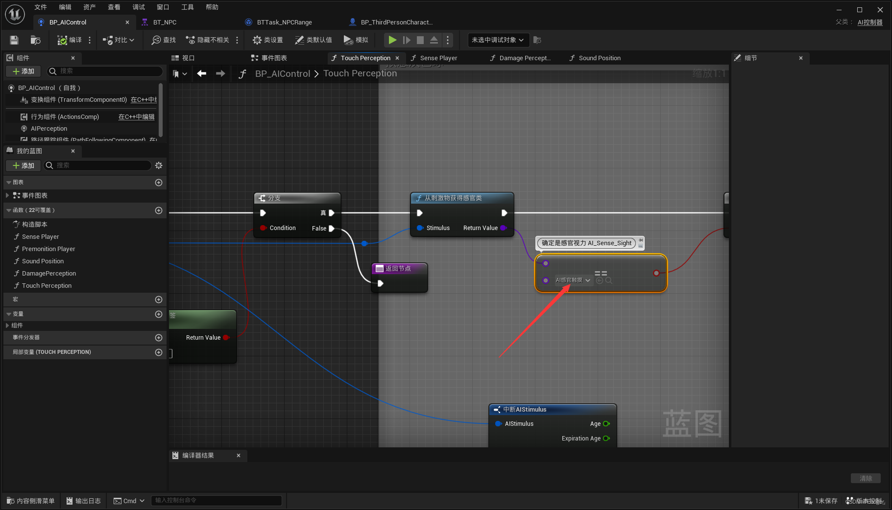The width and height of the screenshot is (892, 510).
Task: Open 类设置 class settings
Action: [x=267, y=40]
